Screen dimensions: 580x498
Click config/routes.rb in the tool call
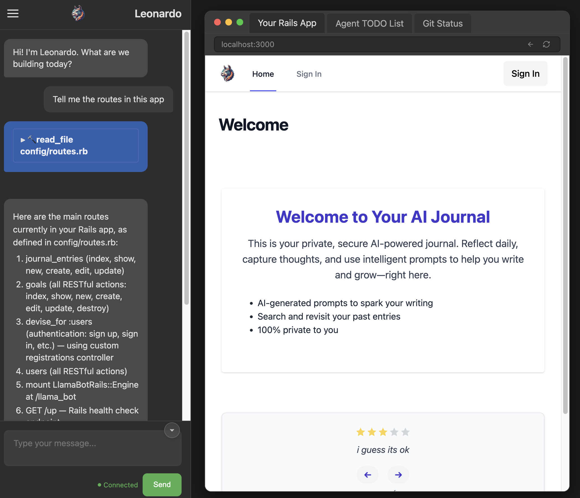tap(54, 152)
